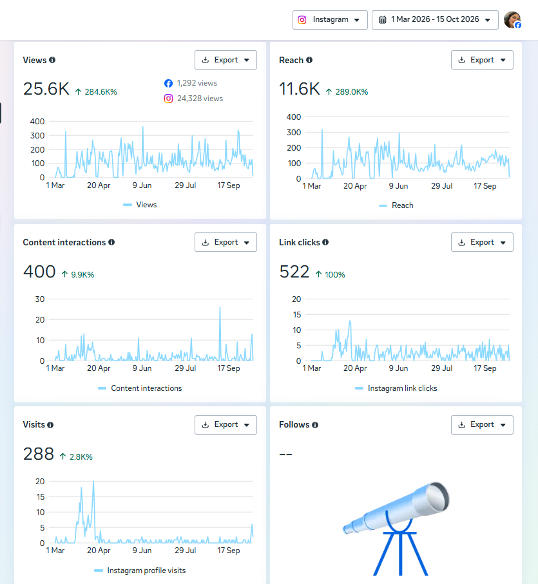The width and height of the screenshot is (538, 584).
Task: Open the Instagram platform dropdown
Action: [330, 20]
